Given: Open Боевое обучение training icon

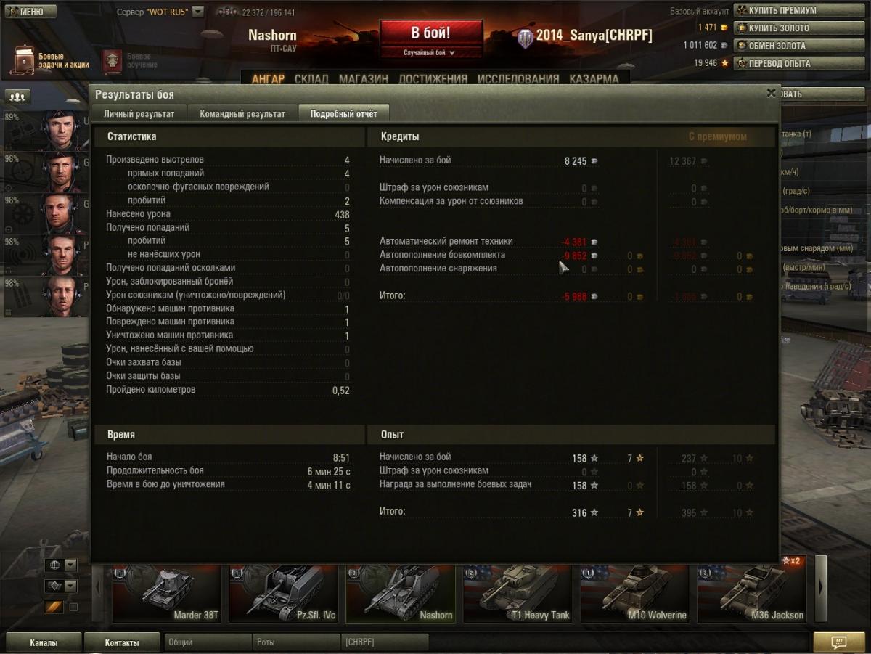Looking at the screenshot, I should (x=112, y=61).
